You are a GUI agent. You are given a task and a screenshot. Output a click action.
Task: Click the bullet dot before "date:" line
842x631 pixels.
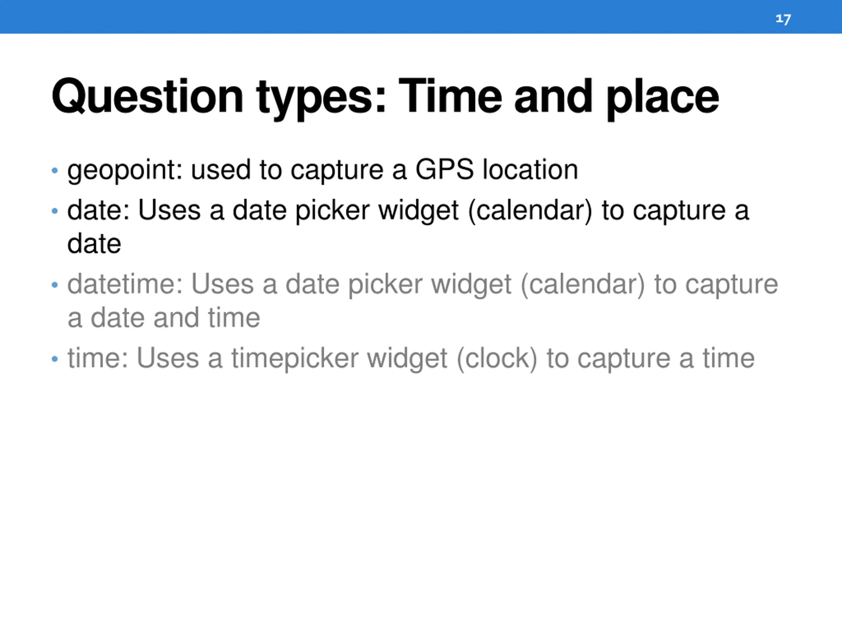click(x=55, y=211)
